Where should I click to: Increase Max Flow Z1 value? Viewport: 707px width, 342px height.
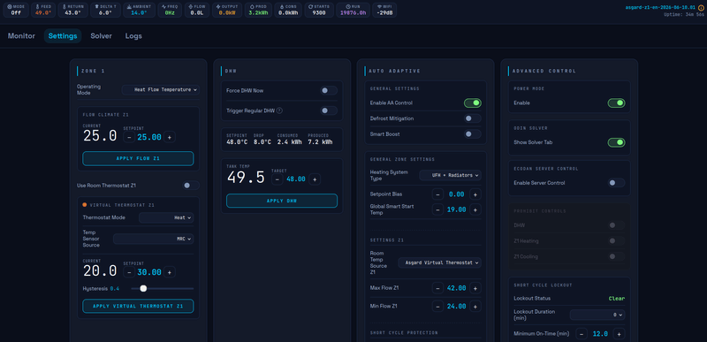475,288
